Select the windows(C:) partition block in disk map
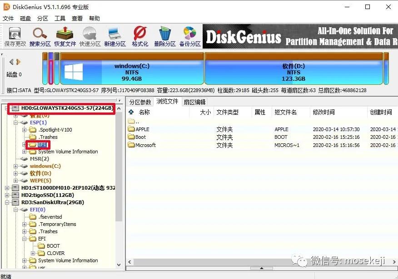 click(x=131, y=69)
